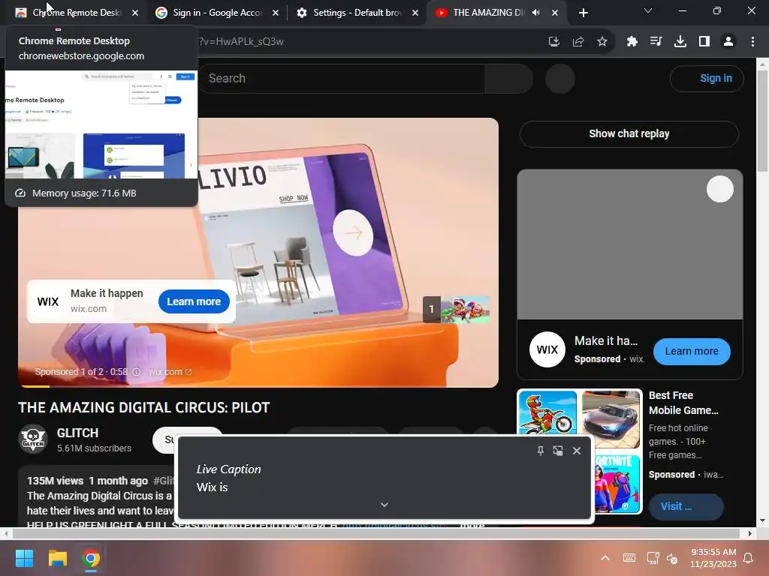Open the Windows Start menu

click(24, 558)
